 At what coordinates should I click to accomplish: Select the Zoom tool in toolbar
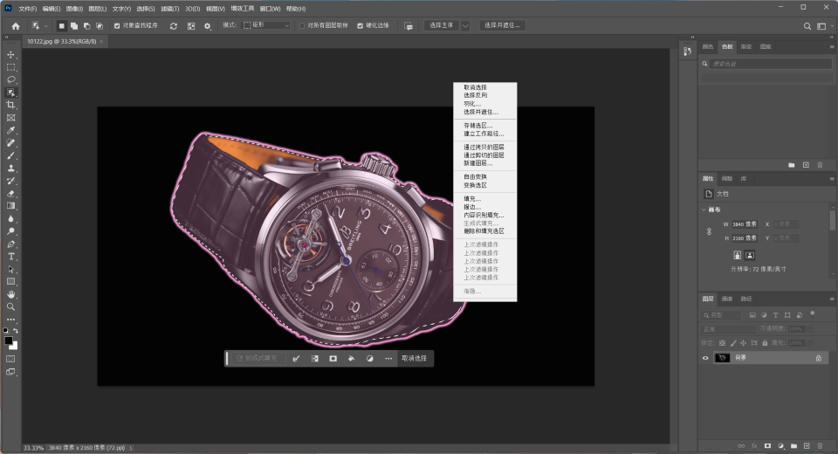[11, 307]
